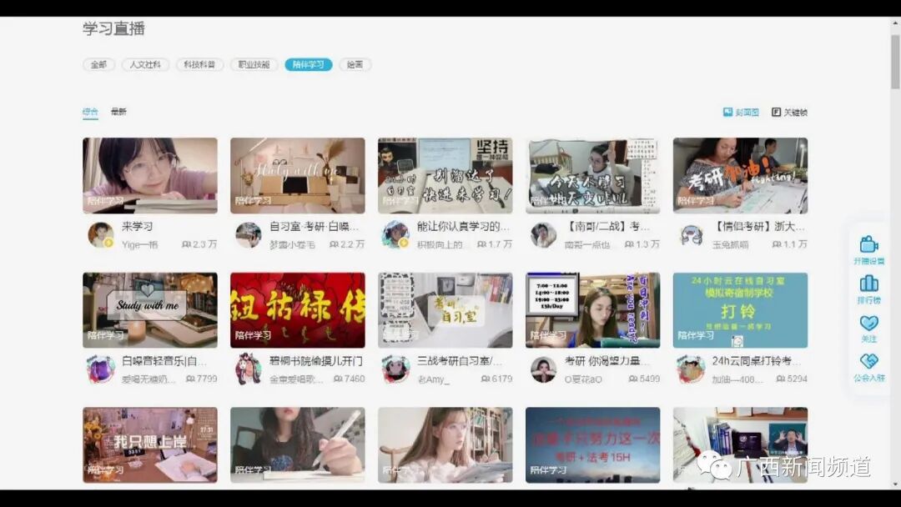901x507 pixels.
Task: Open the 考研+法考15H thumbnail
Action: (x=593, y=445)
